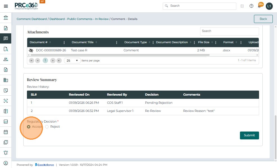Open the 25 items per page dropdown
Viewport: 277px width, 168px height.
72,61
